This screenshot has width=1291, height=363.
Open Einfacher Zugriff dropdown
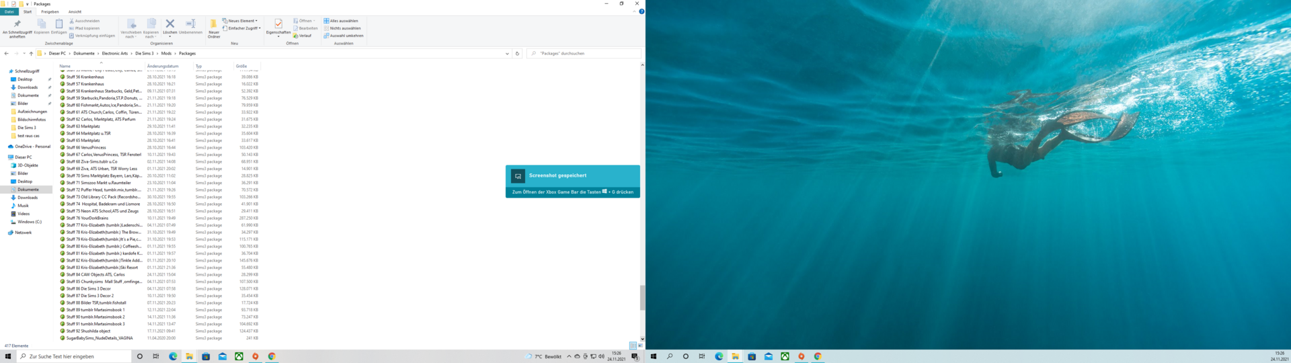[x=242, y=28]
